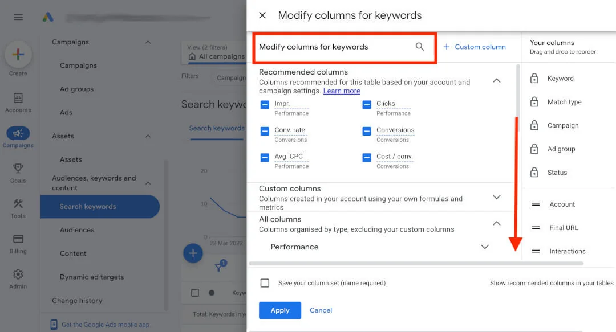Click the vertical scrollbar of columns list
The width and height of the screenshot is (616, 332).
point(518,98)
